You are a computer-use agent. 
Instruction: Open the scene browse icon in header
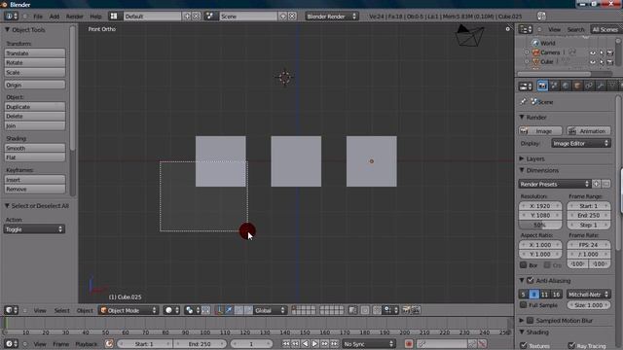210,17
